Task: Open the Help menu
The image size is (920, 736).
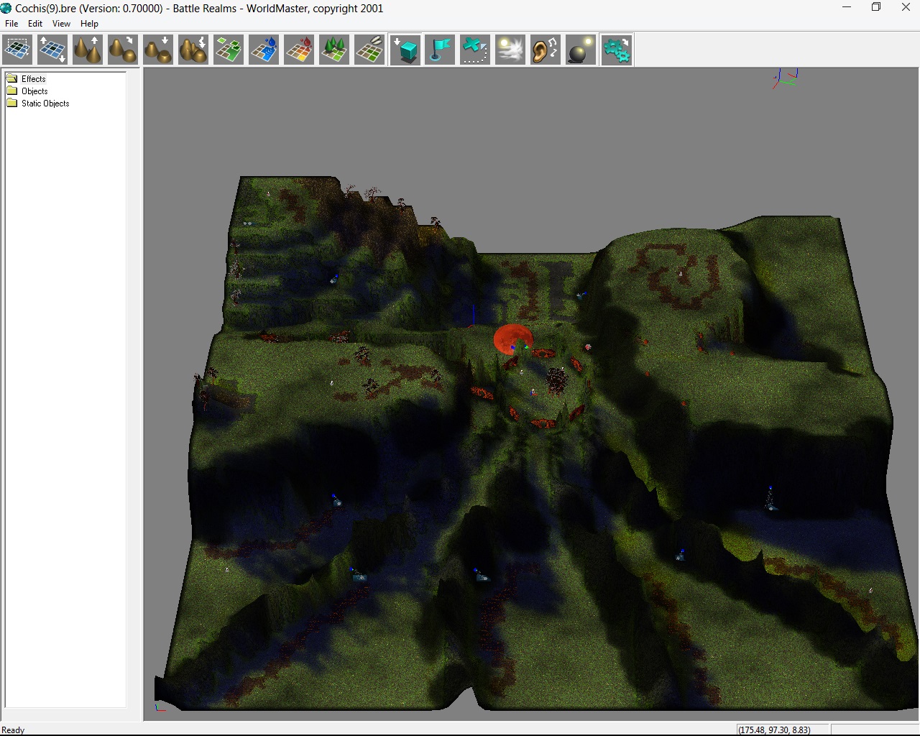Action: (x=89, y=24)
